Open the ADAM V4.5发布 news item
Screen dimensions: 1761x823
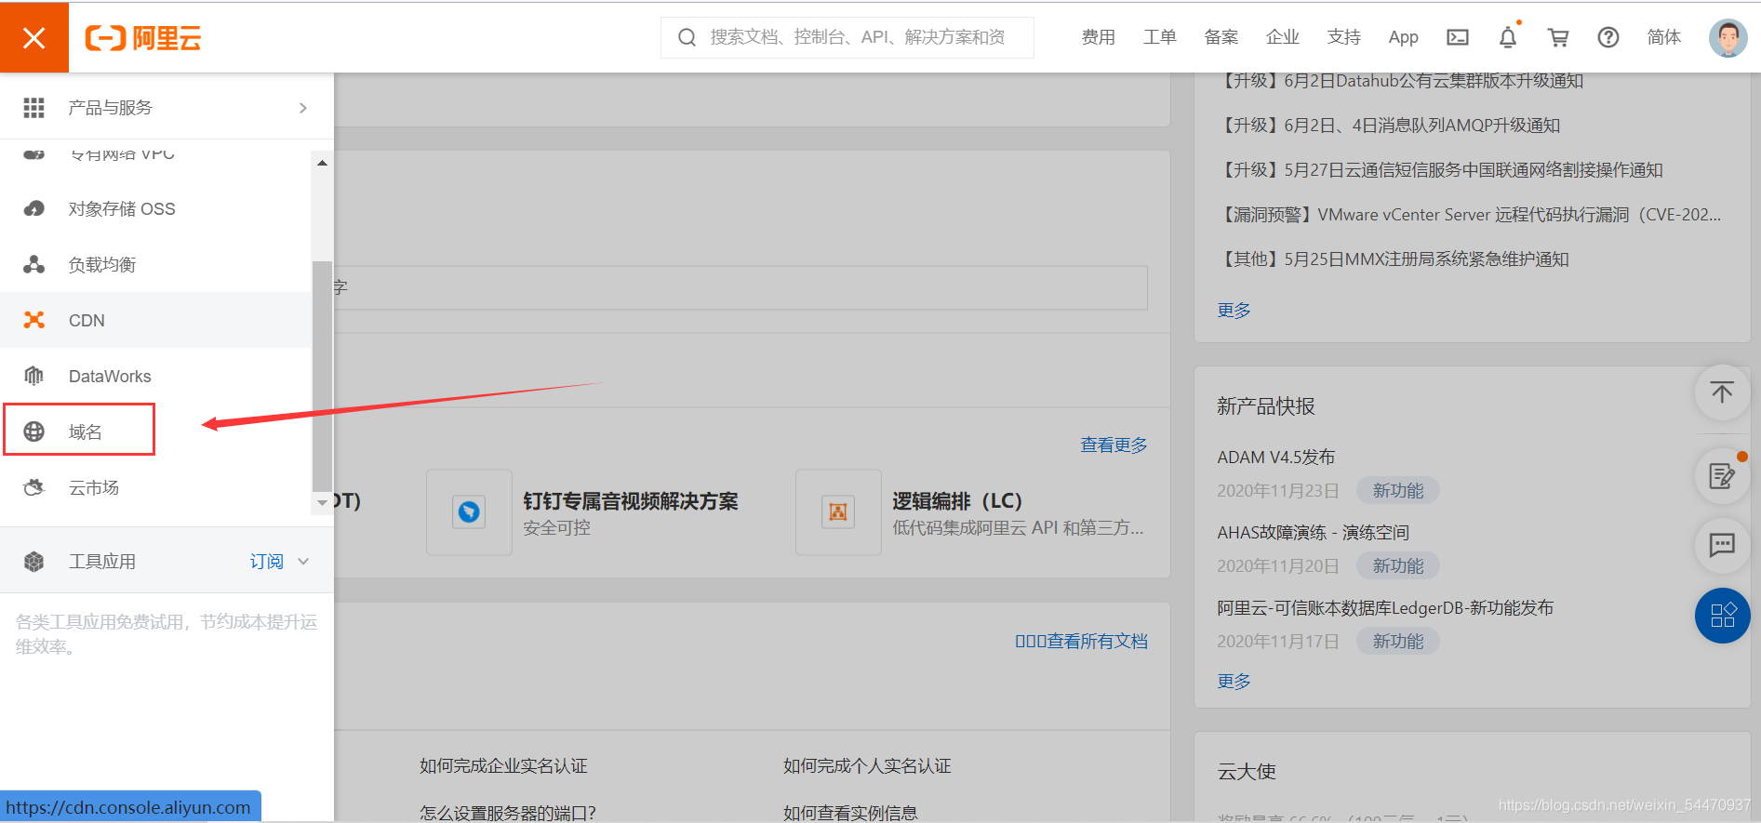coord(1275,458)
